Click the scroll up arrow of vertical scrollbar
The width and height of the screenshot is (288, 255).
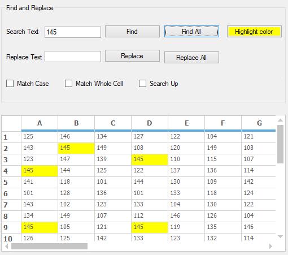280,120
